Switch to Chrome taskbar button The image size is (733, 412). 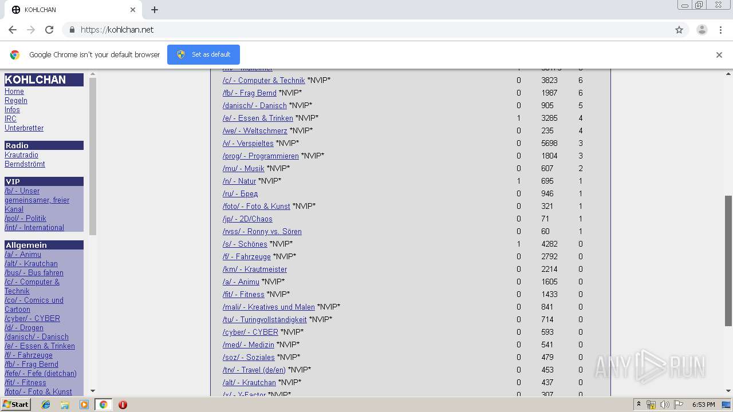coord(103,405)
